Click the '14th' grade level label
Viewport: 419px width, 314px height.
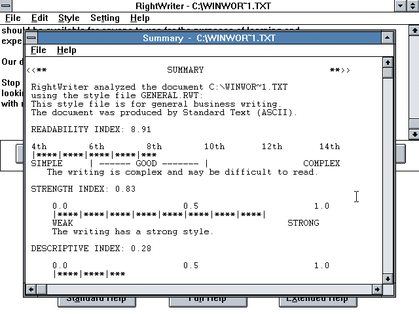329,147
